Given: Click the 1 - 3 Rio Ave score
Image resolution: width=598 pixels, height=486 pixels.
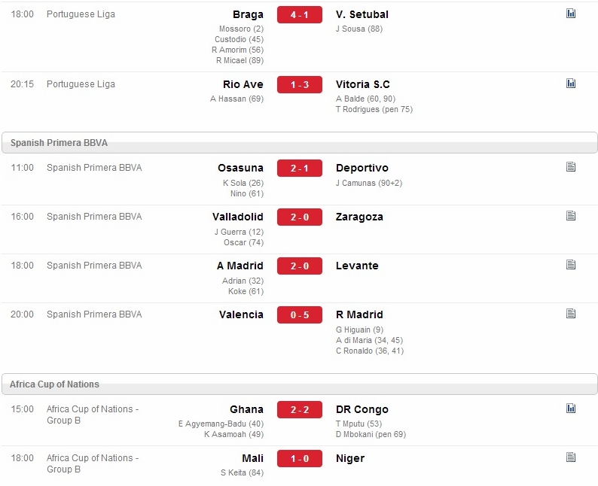Looking at the screenshot, I should [x=300, y=84].
